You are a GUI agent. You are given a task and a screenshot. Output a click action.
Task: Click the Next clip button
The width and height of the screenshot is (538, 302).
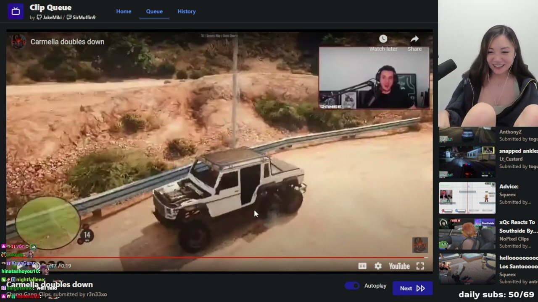[x=412, y=288]
